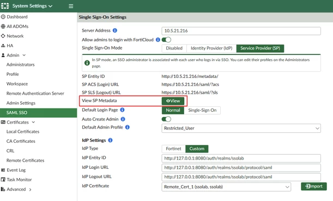Expand the Advanced section arrow
Image resolution: width=333 pixels, height=201 pixels.
pyautogui.click(x=30, y=190)
